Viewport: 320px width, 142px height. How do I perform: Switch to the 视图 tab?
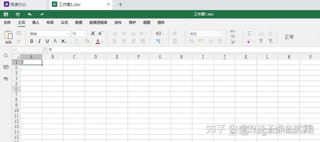point(147,23)
